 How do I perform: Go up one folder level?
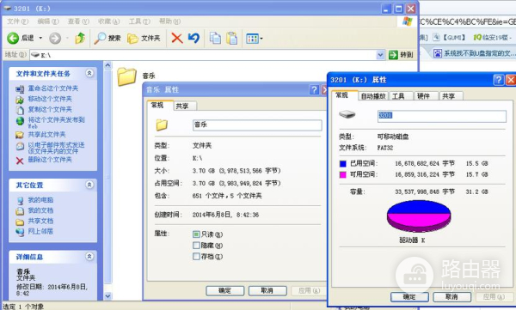pyautogui.click(x=80, y=38)
